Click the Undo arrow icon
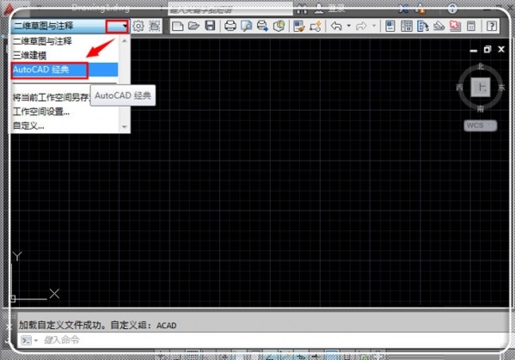This screenshot has width=515, height=360. (336, 26)
